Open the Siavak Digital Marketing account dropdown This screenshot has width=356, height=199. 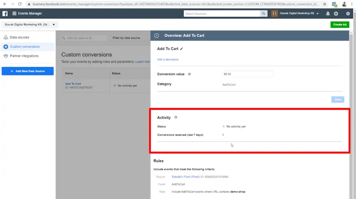coord(299,14)
